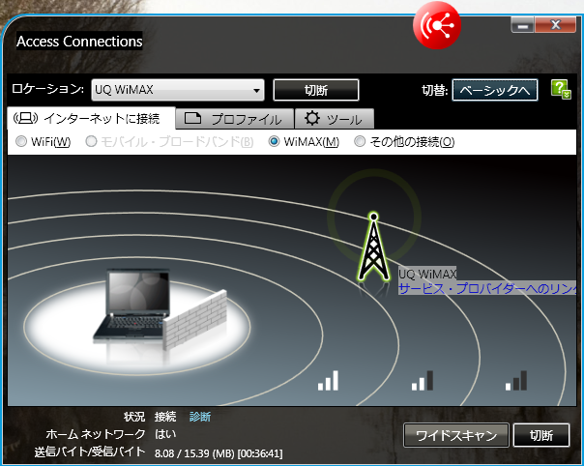Screen dimensions: 584x466
Task: Open the green help question mark icon
Action: (x=561, y=89)
